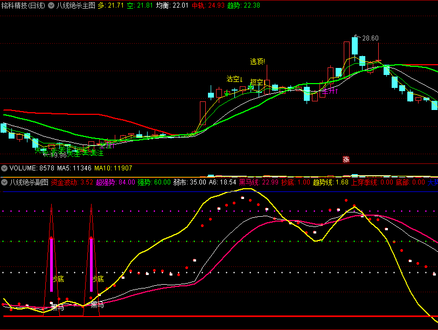Click the 28.60 high price label
Viewport: 438px width, 330px height.
tap(370, 38)
